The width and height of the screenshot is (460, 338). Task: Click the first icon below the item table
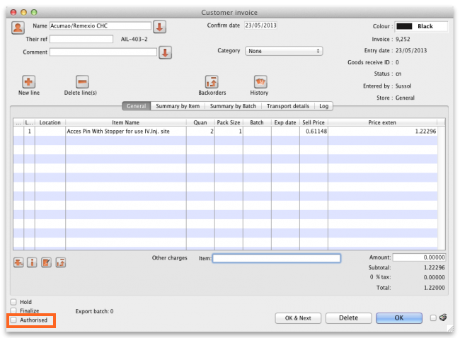(18, 263)
